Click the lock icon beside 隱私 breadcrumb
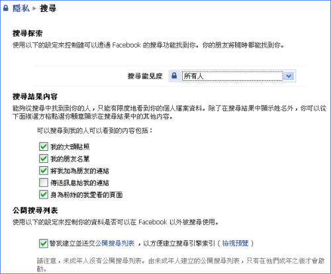 pyautogui.click(x=6, y=8)
